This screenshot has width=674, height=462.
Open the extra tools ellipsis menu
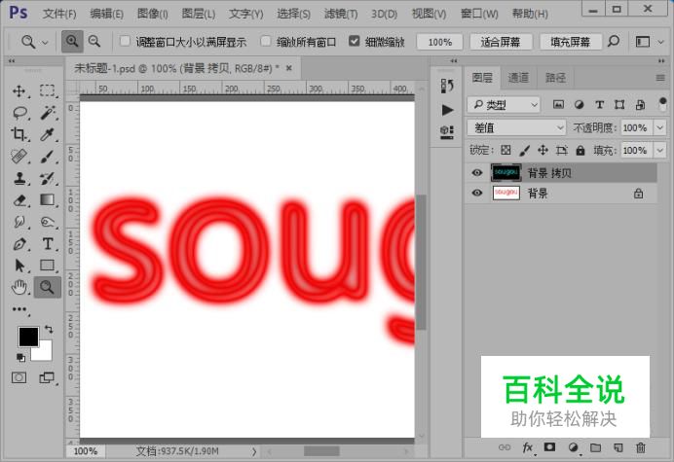click(x=19, y=309)
